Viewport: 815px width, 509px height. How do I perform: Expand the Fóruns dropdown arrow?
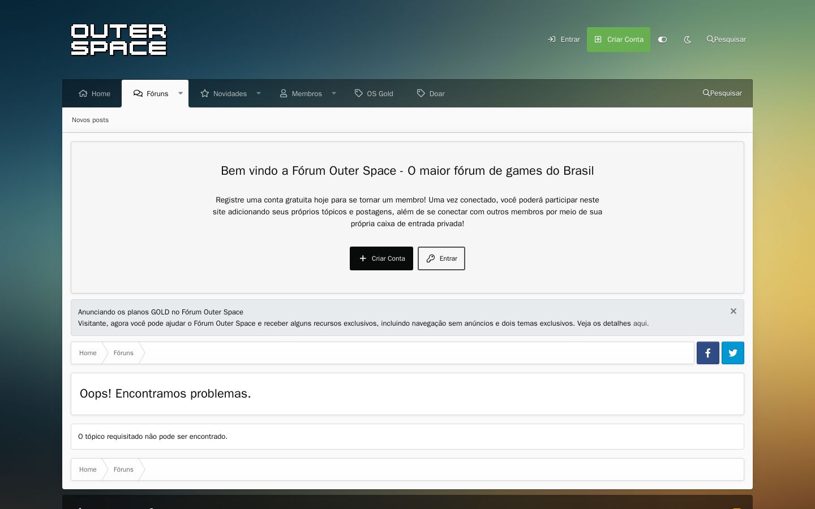[181, 93]
